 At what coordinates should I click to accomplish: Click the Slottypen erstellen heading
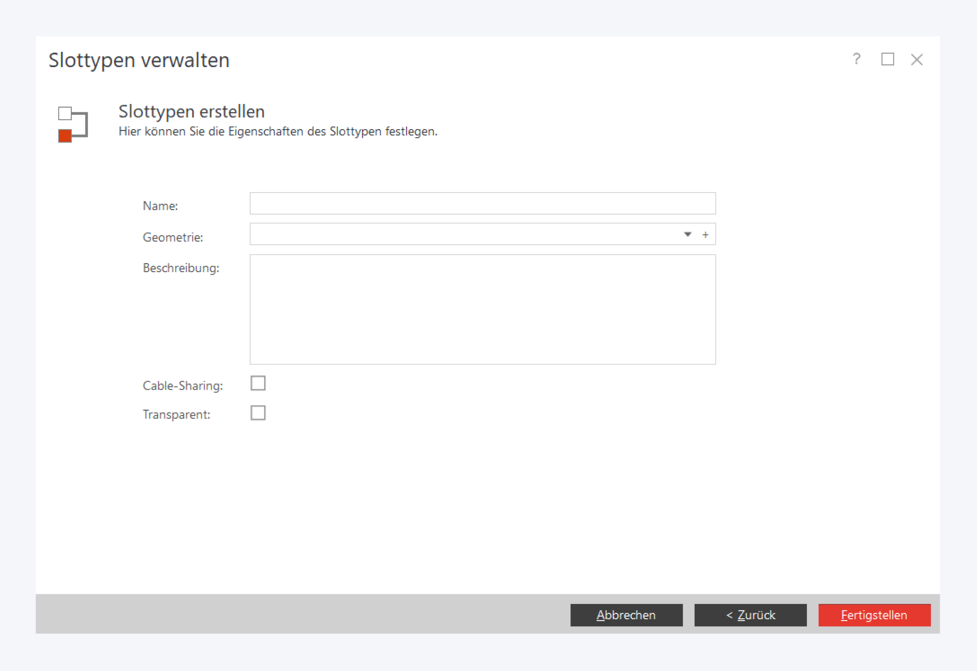(191, 111)
